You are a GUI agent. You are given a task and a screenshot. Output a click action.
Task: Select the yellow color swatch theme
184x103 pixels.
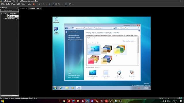coord(120,49)
